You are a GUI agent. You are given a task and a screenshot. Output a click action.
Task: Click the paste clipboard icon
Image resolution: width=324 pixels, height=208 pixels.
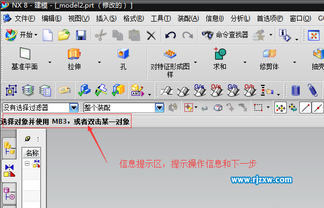click(134, 35)
